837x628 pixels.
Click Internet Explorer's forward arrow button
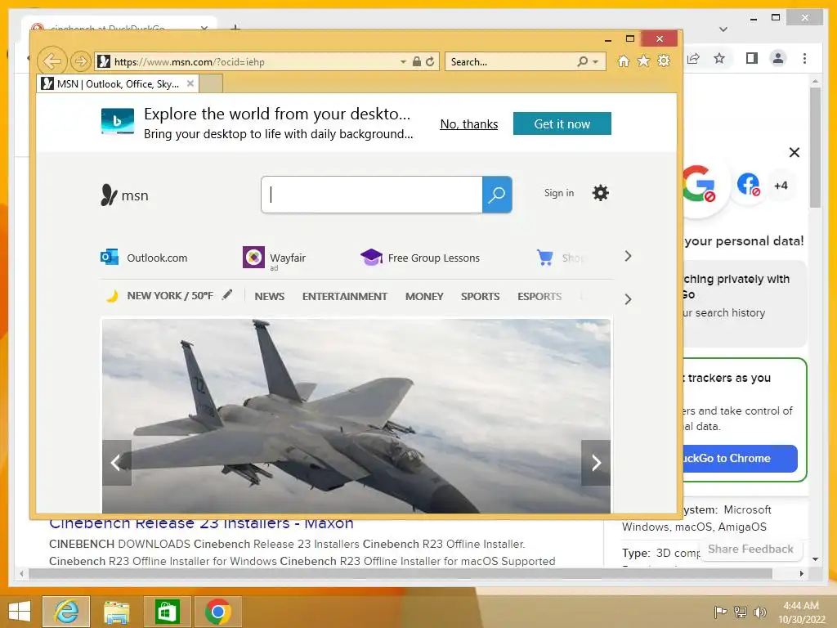tap(81, 61)
